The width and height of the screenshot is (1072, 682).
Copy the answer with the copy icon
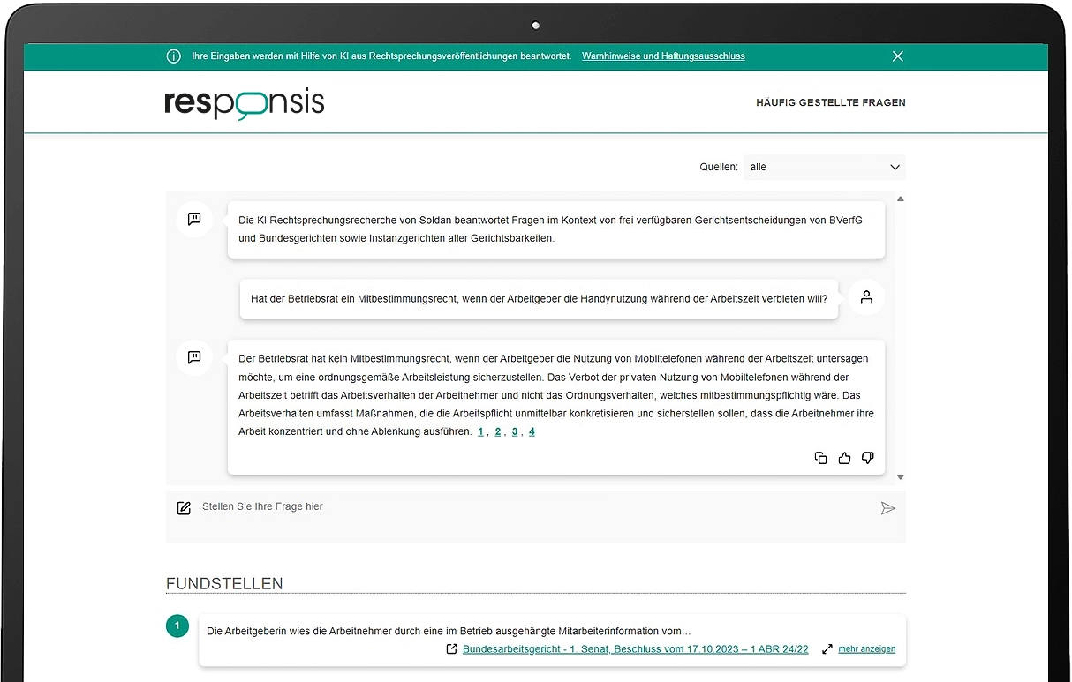click(x=821, y=458)
